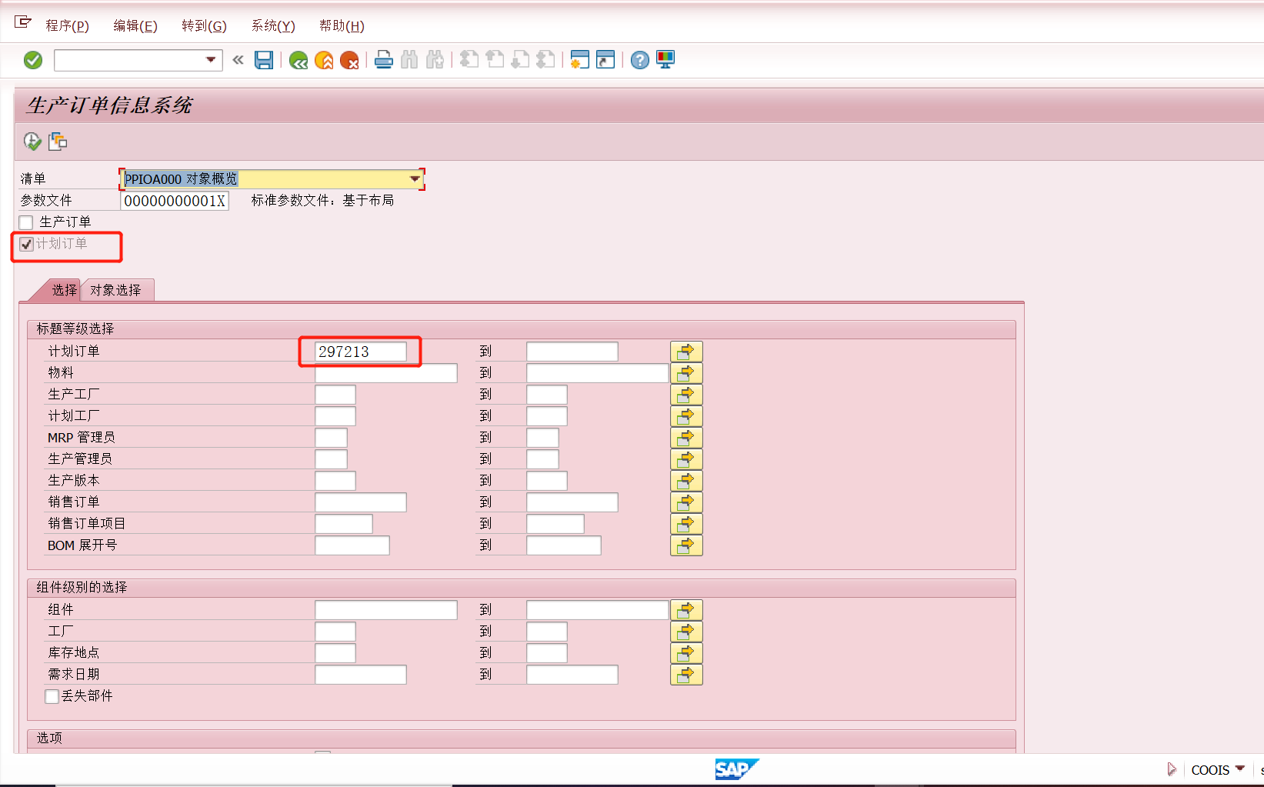1264x787 pixels.
Task: Click the 参数文件 input field
Action: (175, 201)
